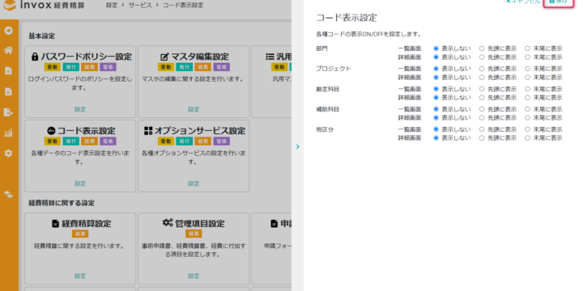Set 部門 詳細画面 to 末尾に表示
Image resolution: width=583 pixels, height=291 pixels.
528,57
